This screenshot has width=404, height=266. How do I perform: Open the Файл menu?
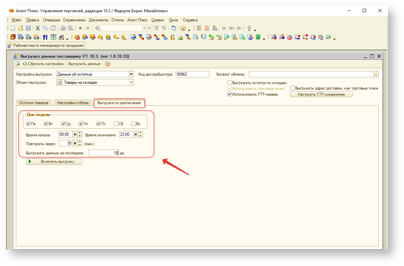16,20
